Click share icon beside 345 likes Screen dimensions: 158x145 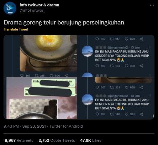coord(141,114)
